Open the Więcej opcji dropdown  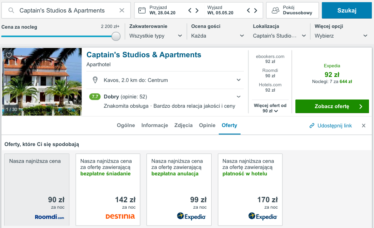tap(341, 36)
